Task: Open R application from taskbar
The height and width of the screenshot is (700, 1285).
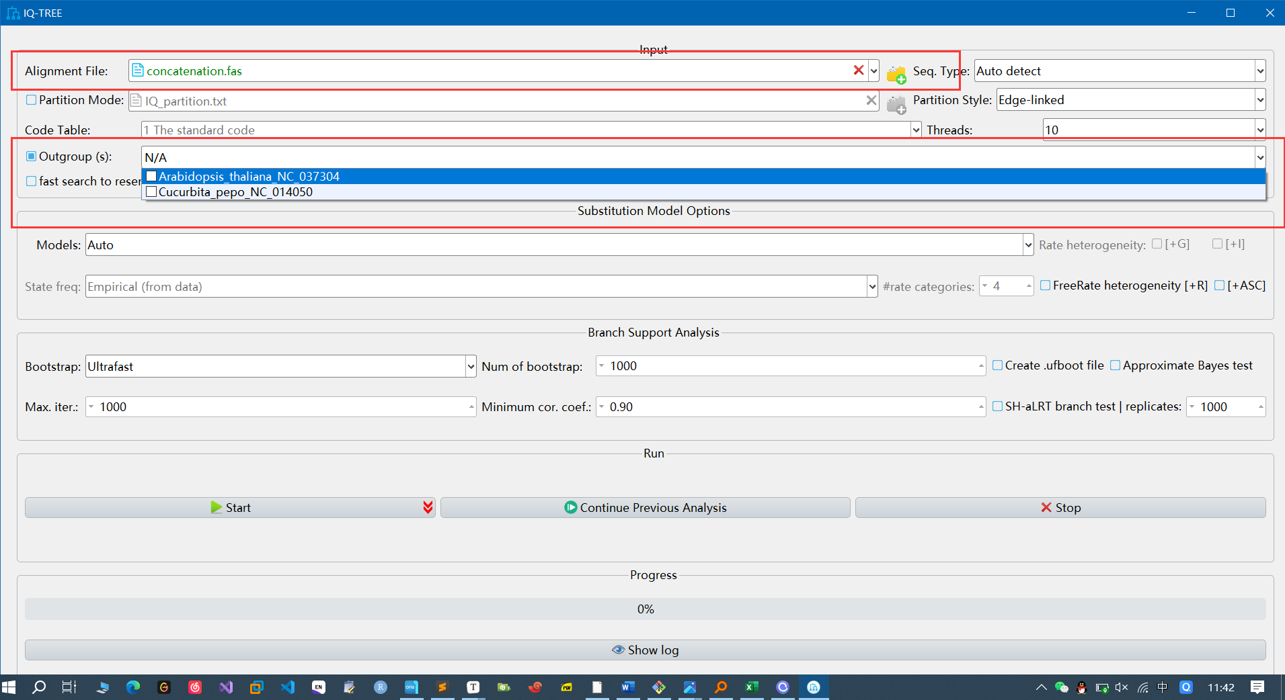Action: coord(381,687)
